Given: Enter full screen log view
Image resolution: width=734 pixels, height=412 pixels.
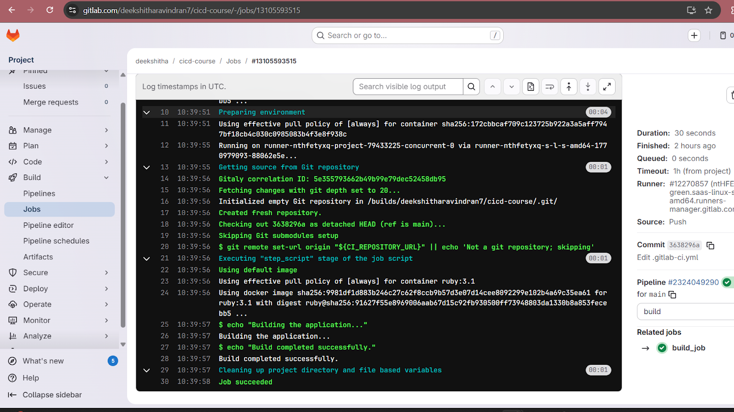Looking at the screenshot, I should click(x=607, y=87).
